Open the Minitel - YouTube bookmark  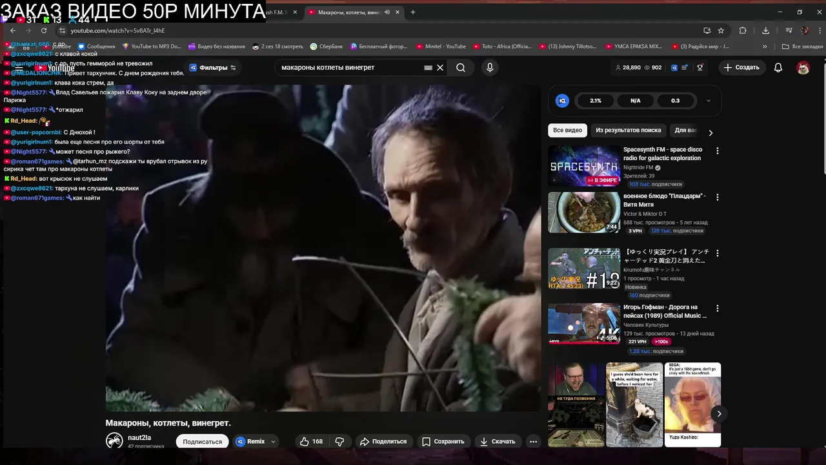(x=441, y=46)
